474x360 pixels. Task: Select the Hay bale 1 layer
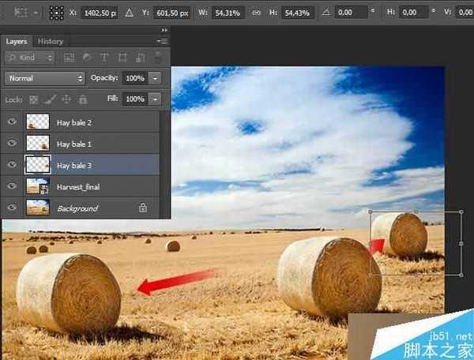73,144
